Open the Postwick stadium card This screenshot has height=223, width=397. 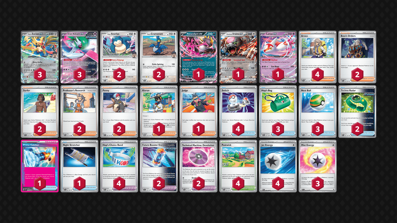coord(238,166)
